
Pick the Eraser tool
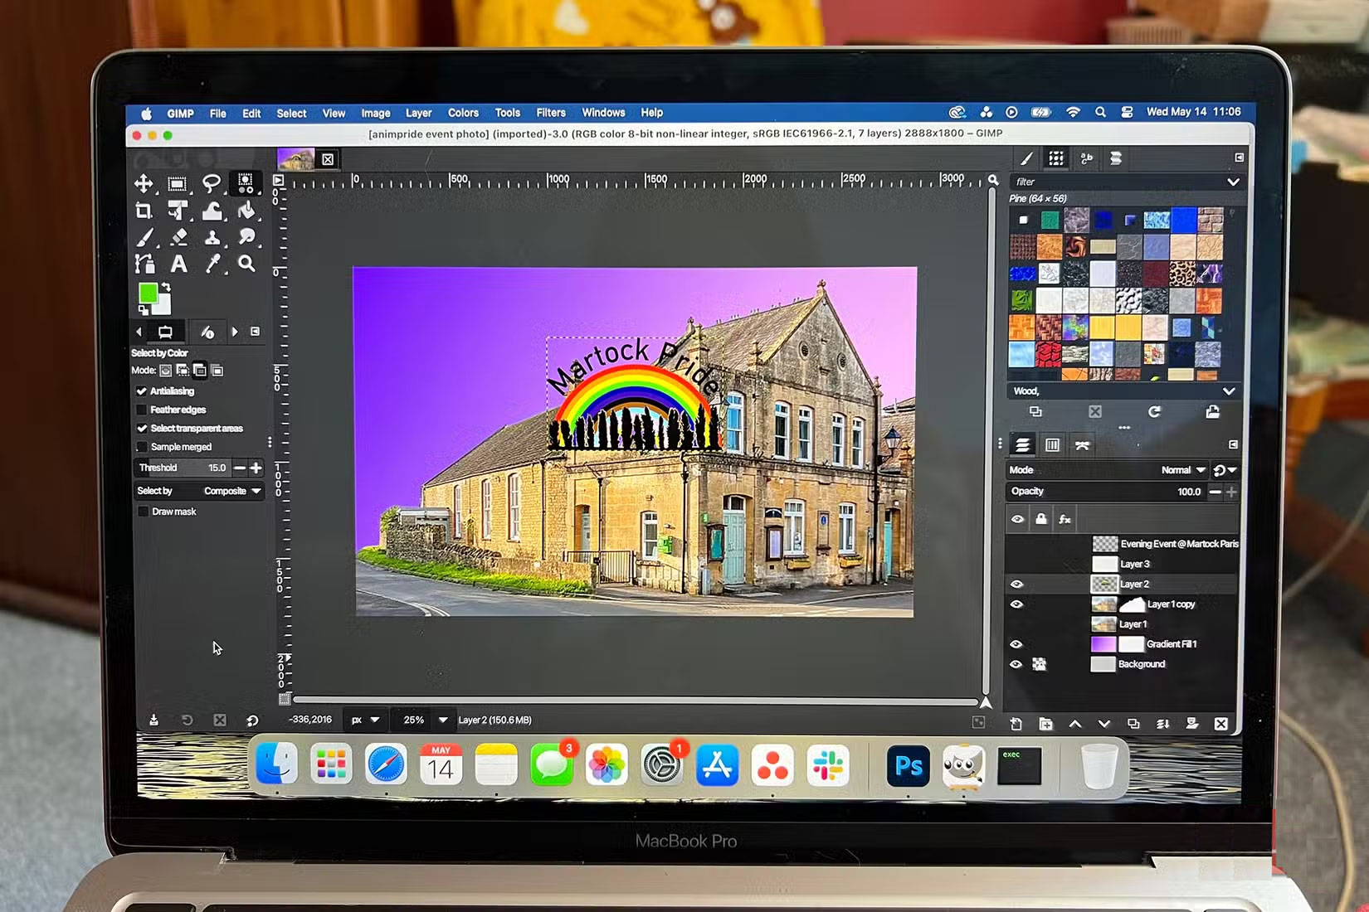(x=178, y=238)
